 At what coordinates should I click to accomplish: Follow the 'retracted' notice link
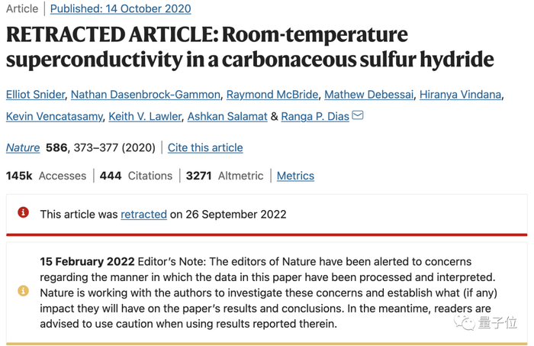coord(143,214)
